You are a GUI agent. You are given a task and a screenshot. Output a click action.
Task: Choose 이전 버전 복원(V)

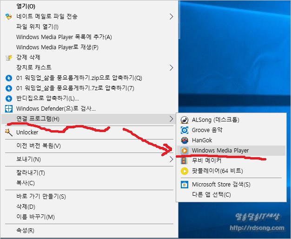pos(89,146)
